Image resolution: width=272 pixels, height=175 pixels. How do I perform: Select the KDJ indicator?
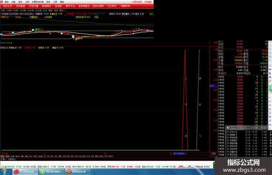pyautogui.click(x=84, y=156)
